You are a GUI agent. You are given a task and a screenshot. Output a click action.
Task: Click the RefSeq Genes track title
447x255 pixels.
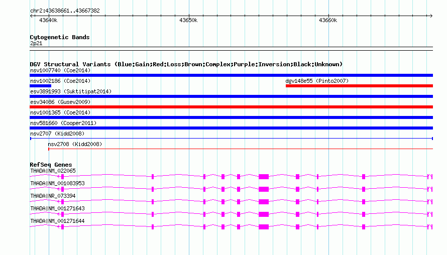pyautogui.click(x=51, y=165)
